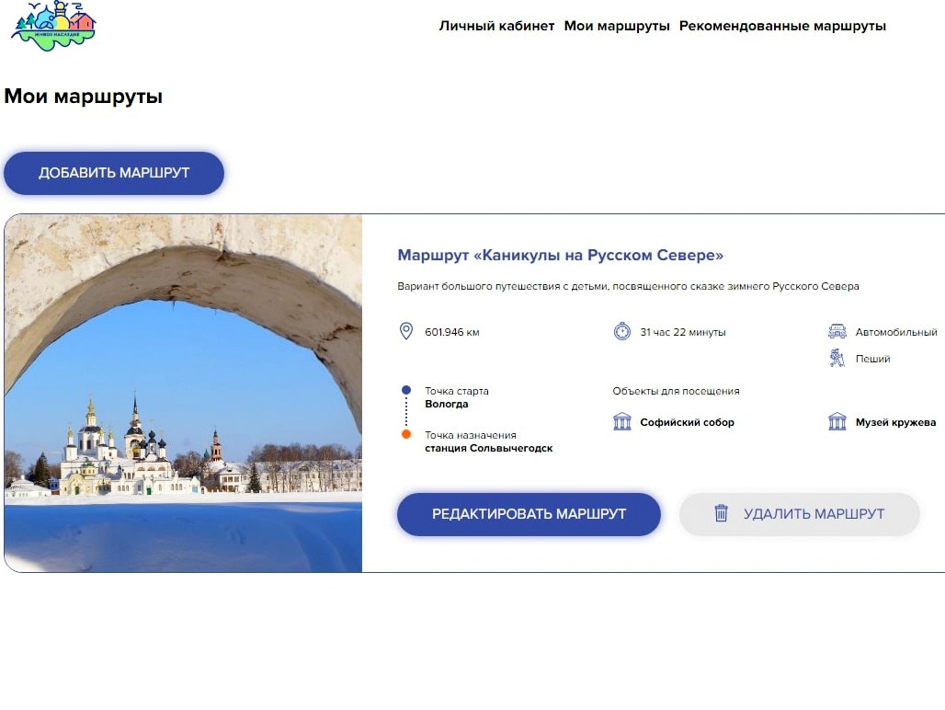Click the станция Сольвычегодск destination text

pyautogui.click(x=488, y=448)
